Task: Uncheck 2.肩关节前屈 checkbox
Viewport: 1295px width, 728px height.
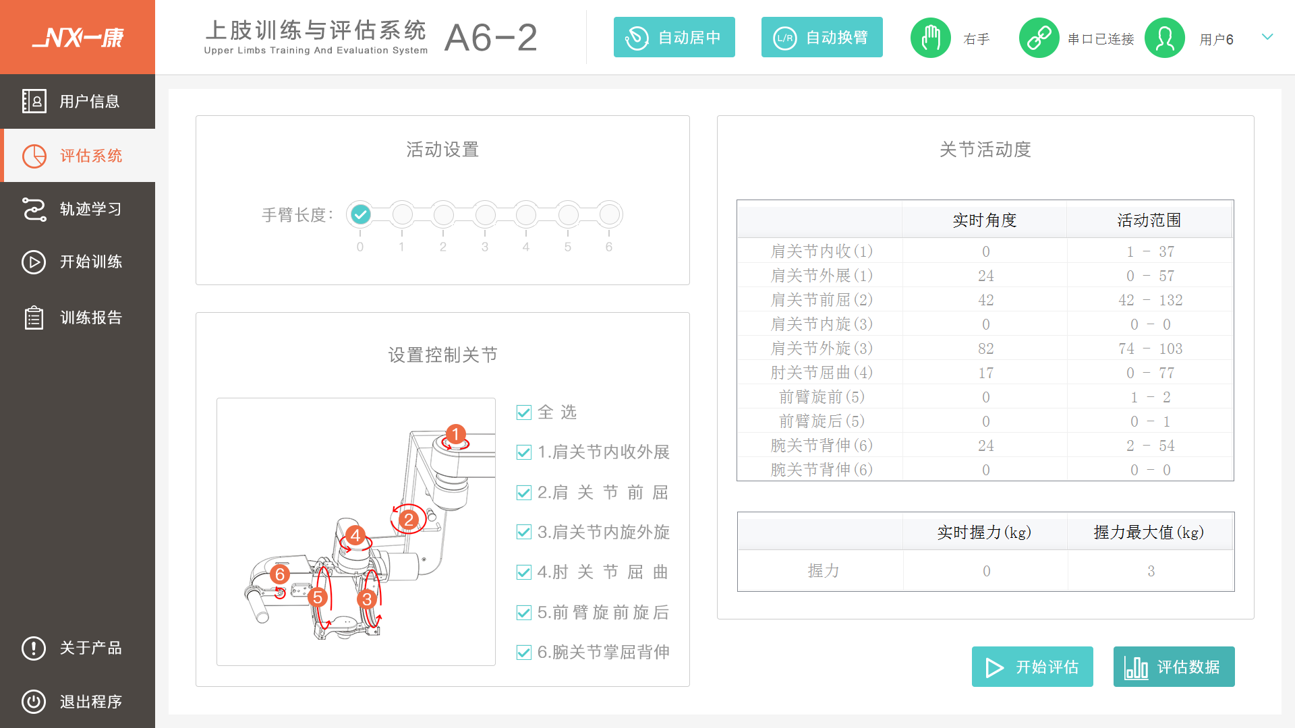Action: tap(523, 493)
